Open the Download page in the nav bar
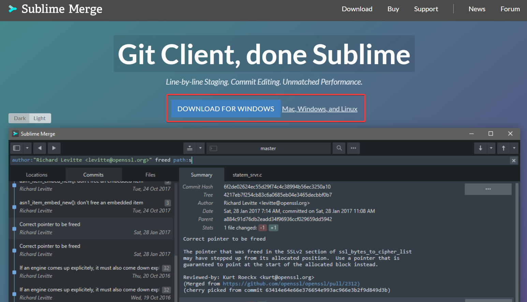 click(357, 9)
